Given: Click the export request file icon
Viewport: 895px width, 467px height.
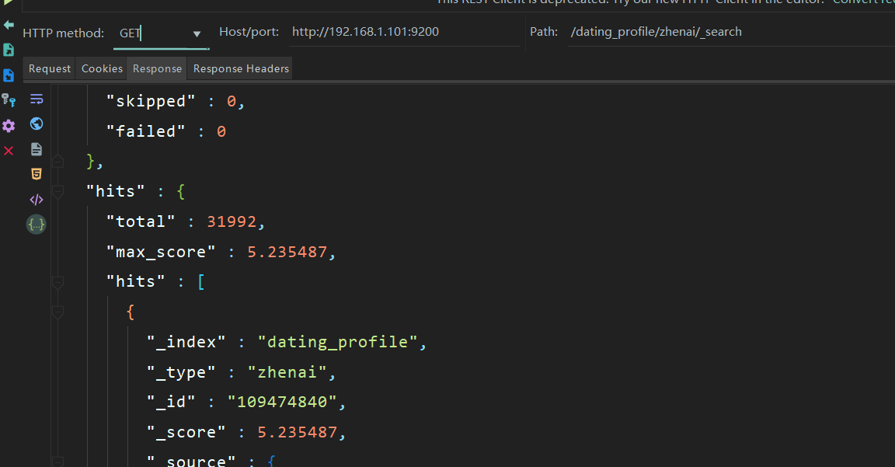Looking at the screenshot, I should tap(9, 51).
